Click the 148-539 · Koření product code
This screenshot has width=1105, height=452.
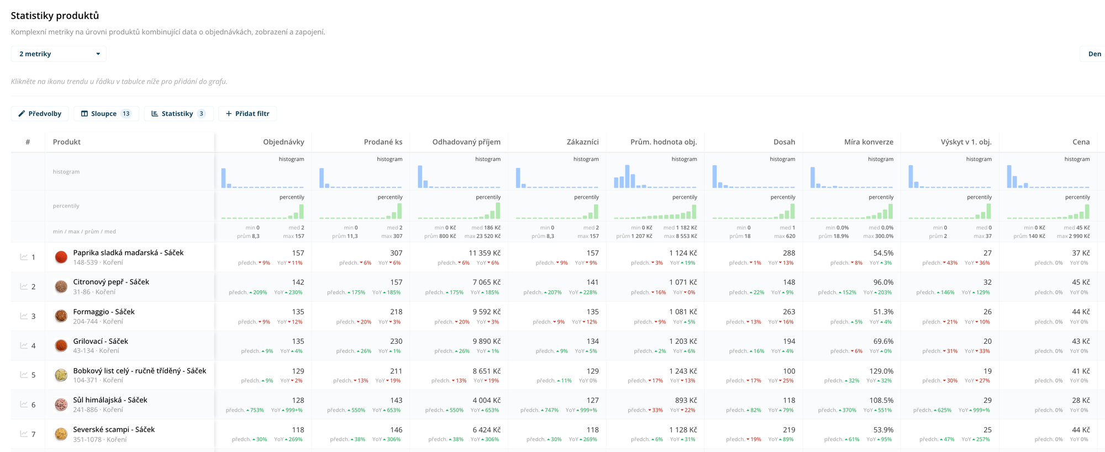pos(98,263)
